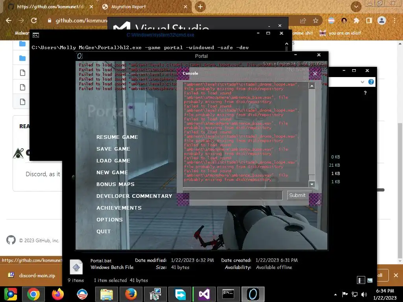Open 'you are an idiot!' bookmark
This screenshot has height=302, width=403.
pos(340,33)
